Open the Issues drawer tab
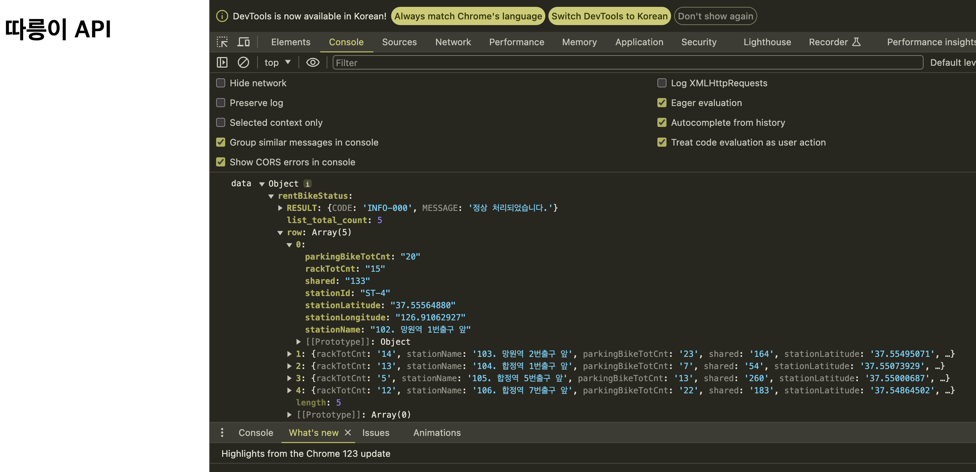976x472 pixels. pyautogui.click(x=375, y=432)
